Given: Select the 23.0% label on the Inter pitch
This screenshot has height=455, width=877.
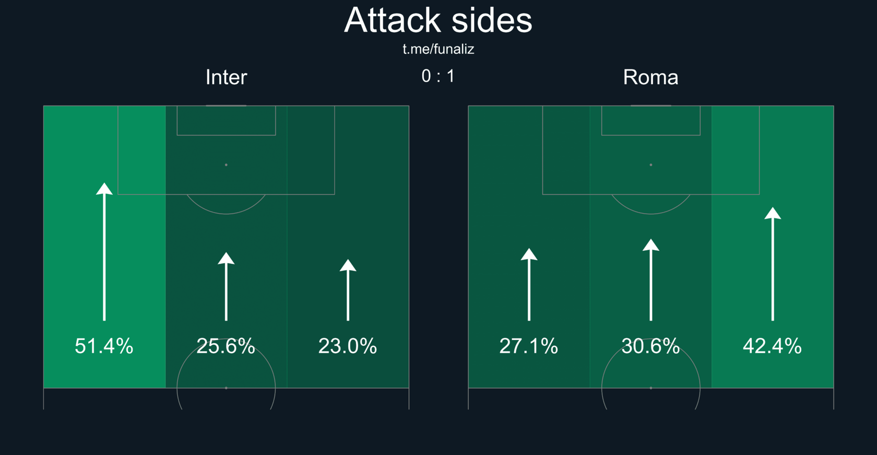Looking at the screenshot, I should 348,346.
